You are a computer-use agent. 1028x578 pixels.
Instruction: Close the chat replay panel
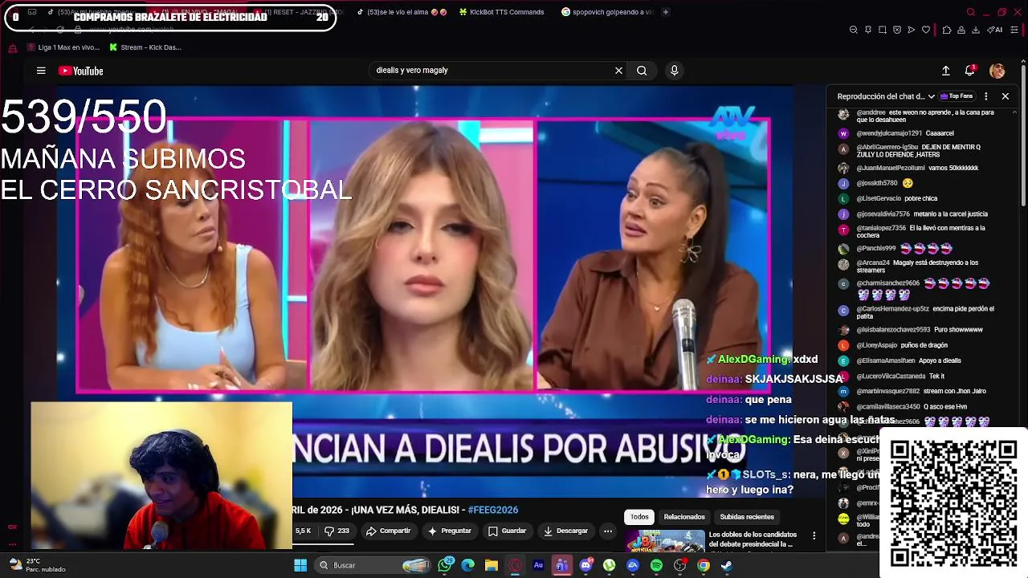coord(1005,96)
